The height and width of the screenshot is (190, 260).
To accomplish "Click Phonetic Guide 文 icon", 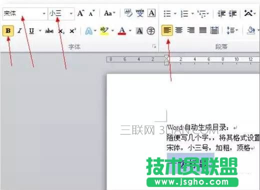I will click(140, 13).
